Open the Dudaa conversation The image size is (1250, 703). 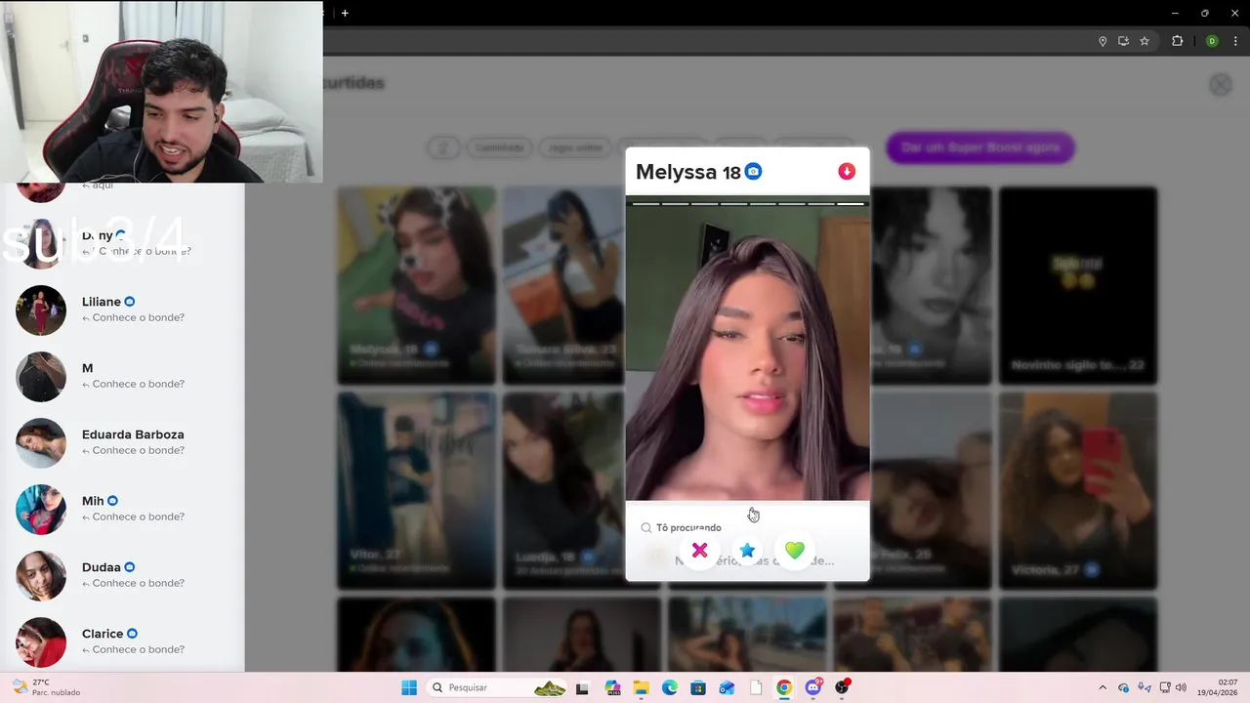[122, 575]
